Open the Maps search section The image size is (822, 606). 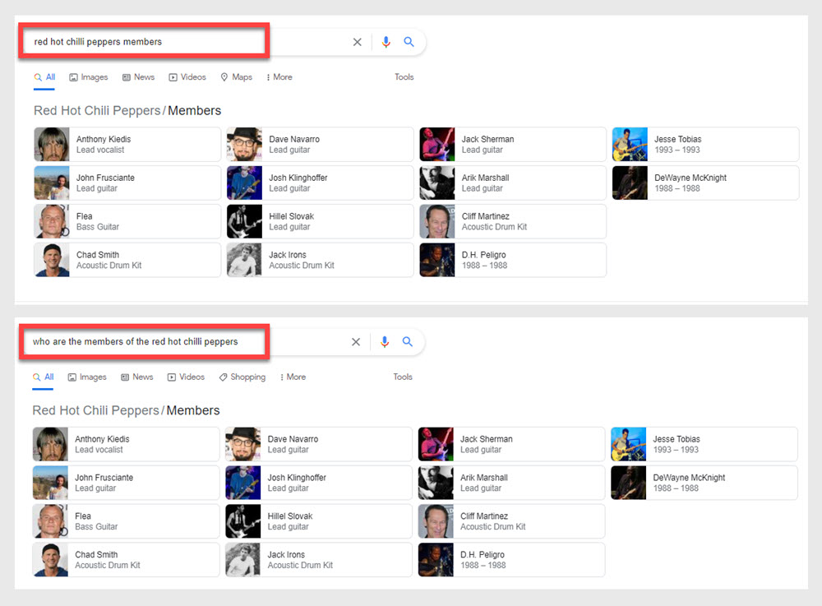(x=237, y=76)
